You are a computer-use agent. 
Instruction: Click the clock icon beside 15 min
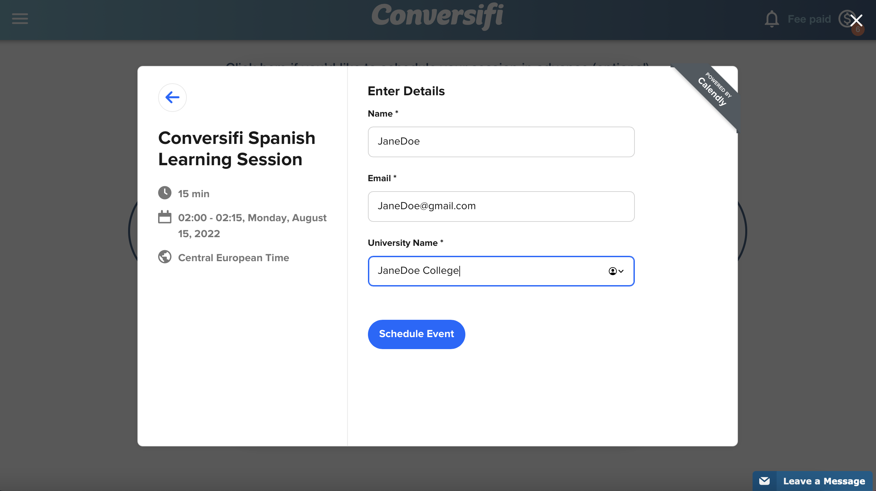[165, 193]
